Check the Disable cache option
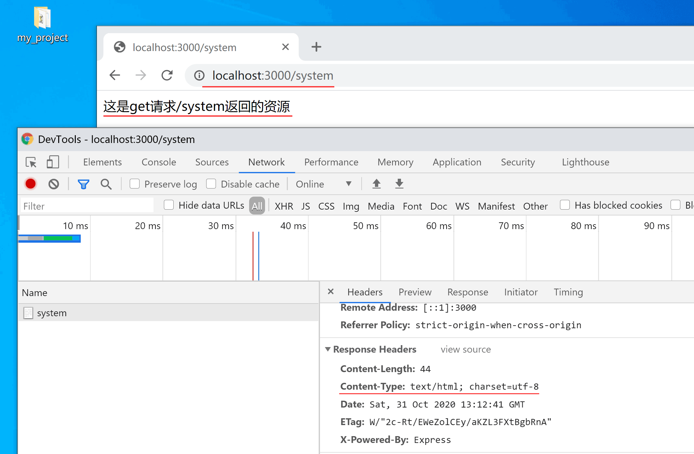 [211, 184]
